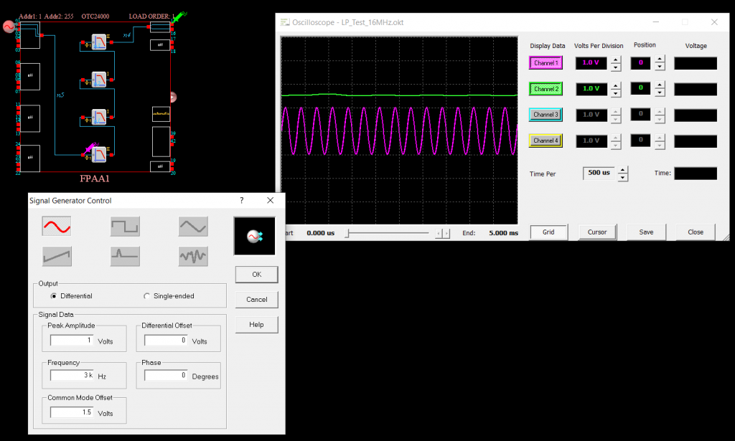Select the triangle wave waveform icon
The height and width of the screenshot is (441, 735).
193,227
